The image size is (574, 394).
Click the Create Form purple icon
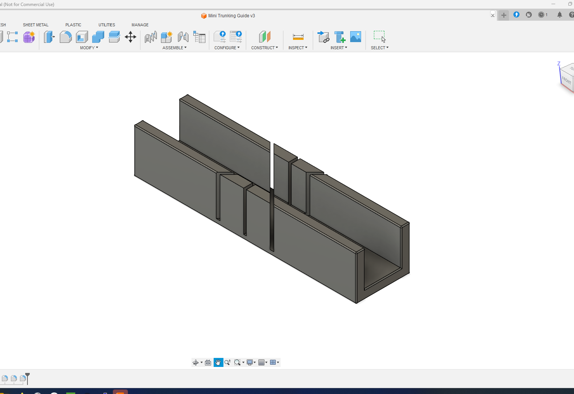point(29,37)
